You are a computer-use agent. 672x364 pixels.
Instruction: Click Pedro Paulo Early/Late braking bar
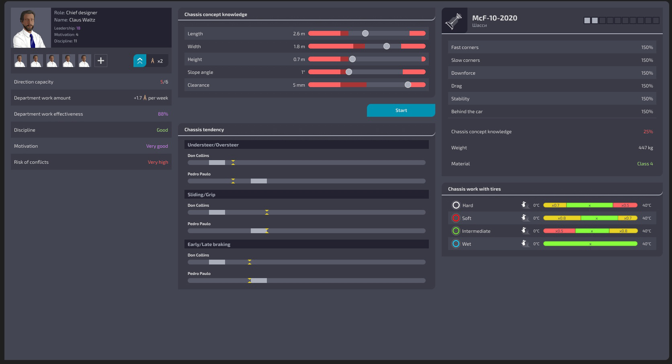coord(307,281)
